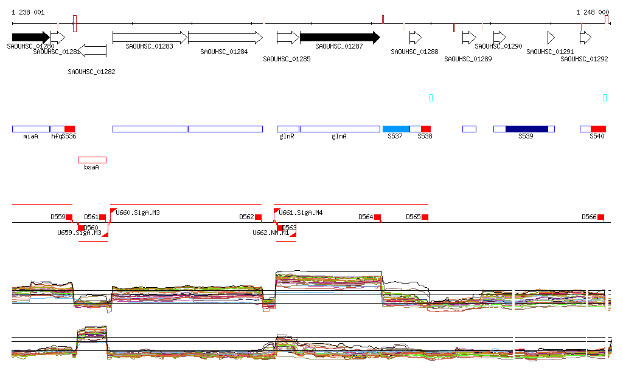Click the blue box under SAOUHSC_01284
Image resolution: width=623 pixels, height=371 pixels.
pos(226,129)
